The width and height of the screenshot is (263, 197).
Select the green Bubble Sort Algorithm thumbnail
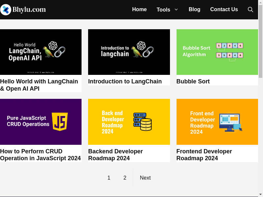tap(217, 52)
